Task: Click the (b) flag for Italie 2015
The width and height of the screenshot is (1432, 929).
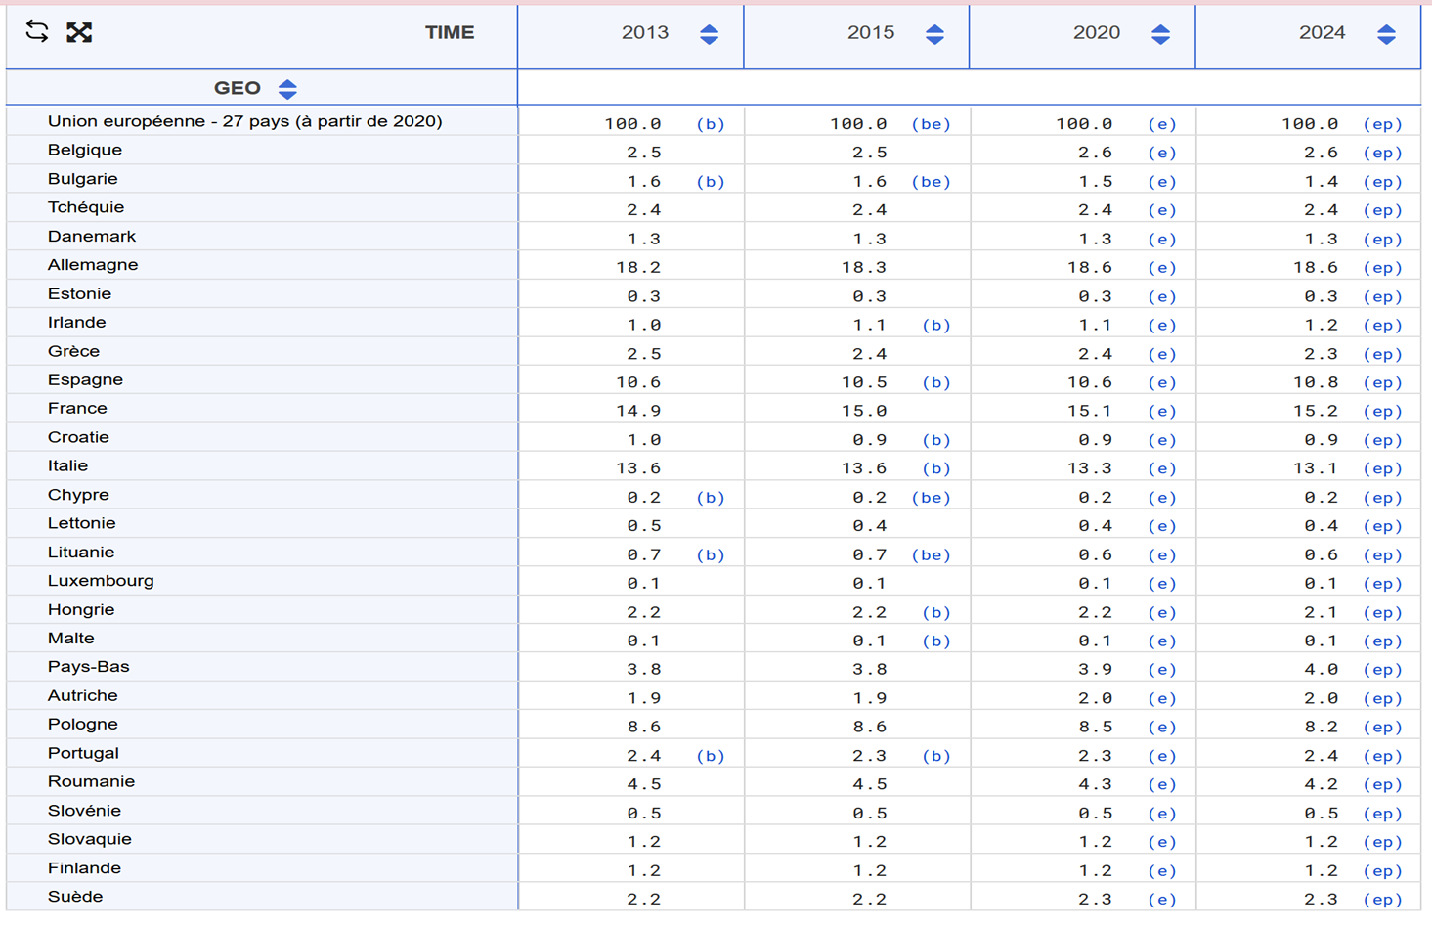Action: pyautogui.click(x=935, y=469)
